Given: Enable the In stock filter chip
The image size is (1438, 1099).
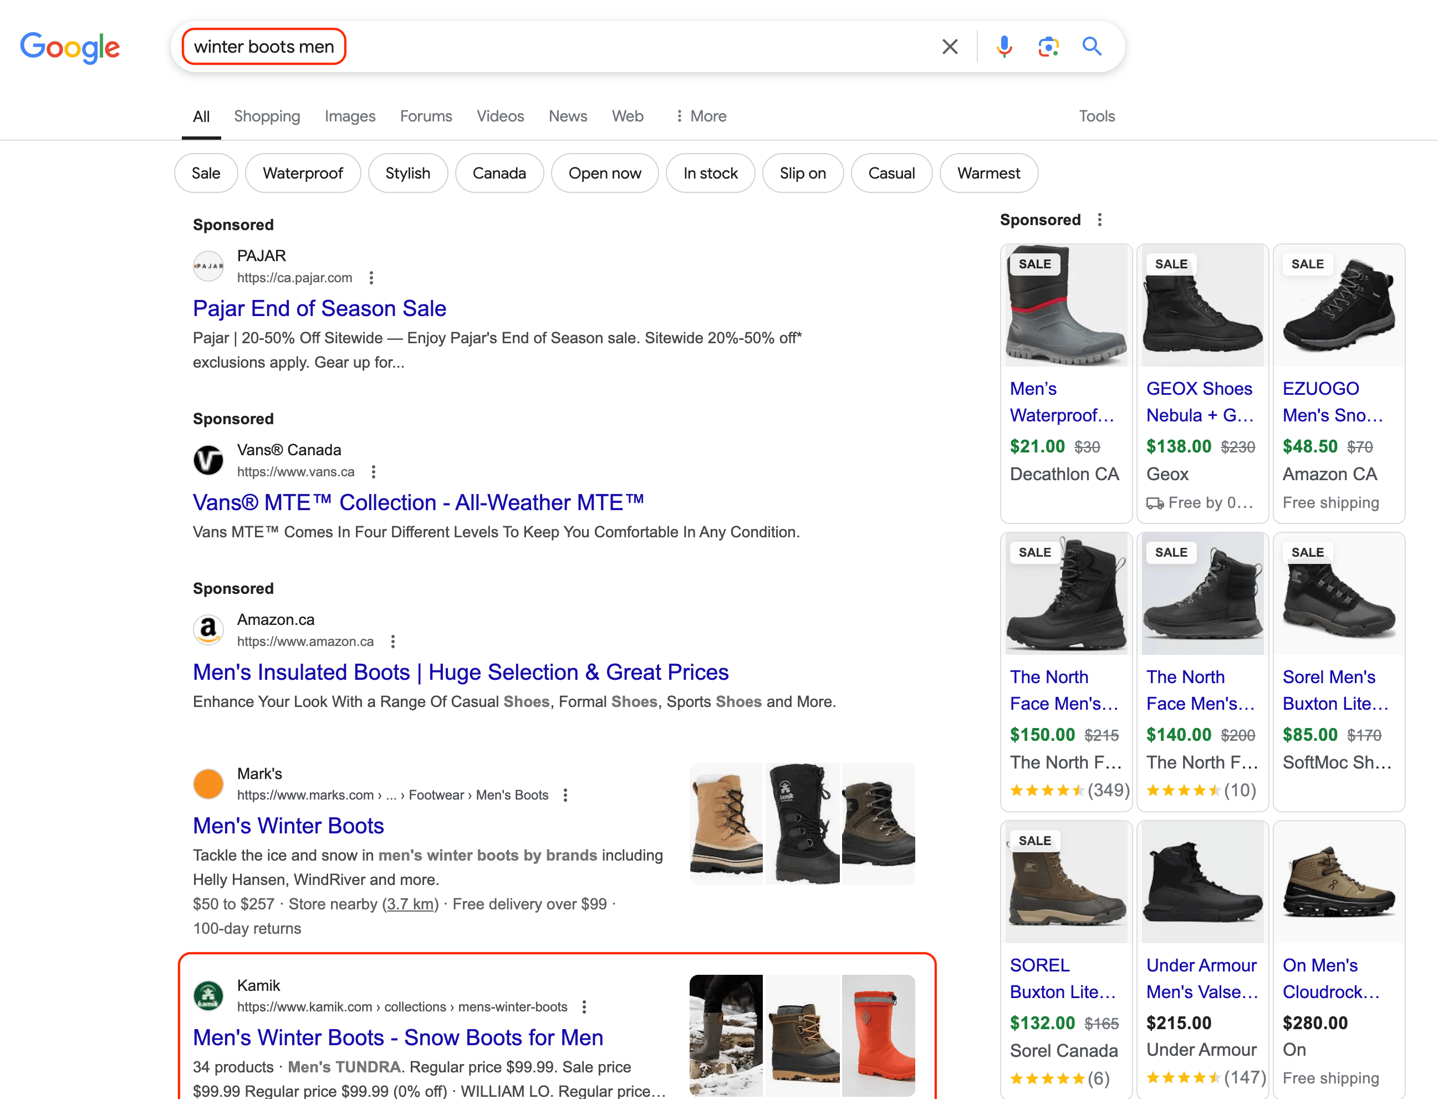Looking at the screenshot, I should pos(710,174).
